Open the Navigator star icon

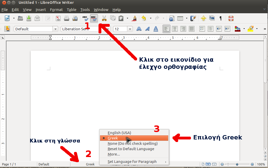tap(203, 18)
